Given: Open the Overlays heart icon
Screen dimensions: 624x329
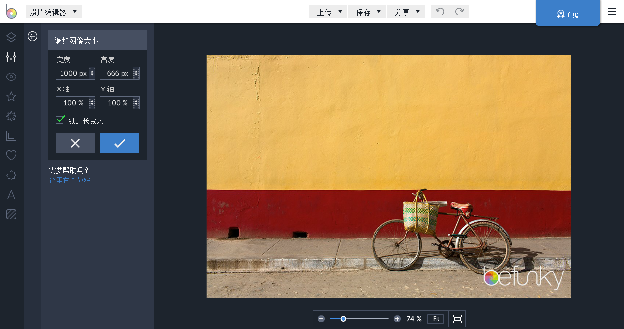Looking at the screenshot, I should click(x=11, y=155).
